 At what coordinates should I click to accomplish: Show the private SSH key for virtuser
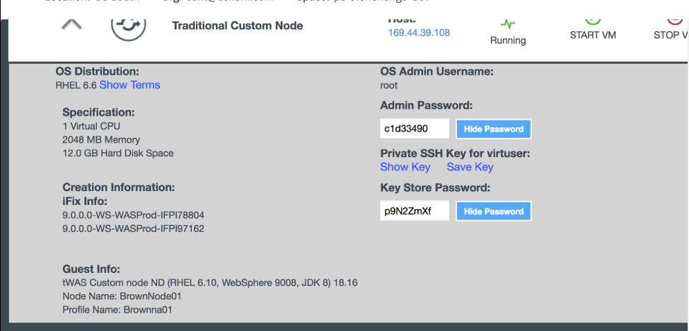click(x=405, y=167)
